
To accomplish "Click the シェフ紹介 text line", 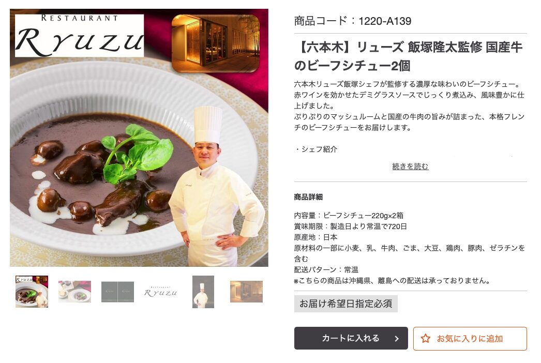I will coord(317,149).
